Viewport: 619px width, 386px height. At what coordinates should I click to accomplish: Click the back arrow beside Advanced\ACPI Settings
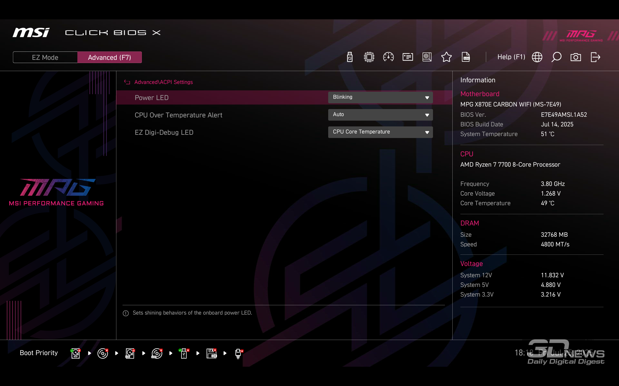point(127,82)
